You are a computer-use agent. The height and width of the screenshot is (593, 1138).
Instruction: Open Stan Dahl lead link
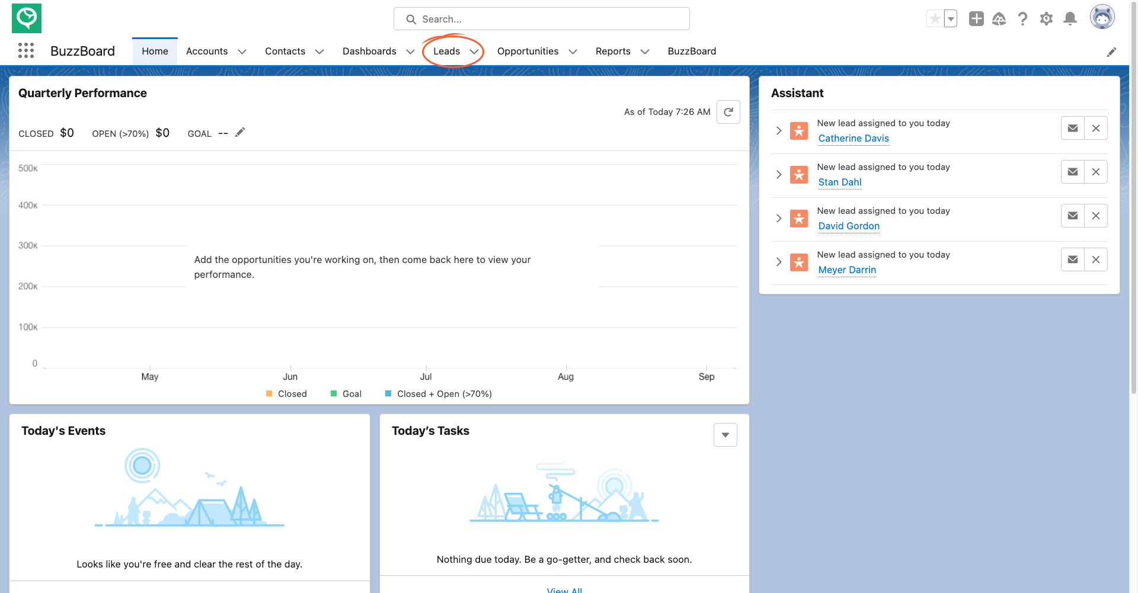click(x=840, y=182)
